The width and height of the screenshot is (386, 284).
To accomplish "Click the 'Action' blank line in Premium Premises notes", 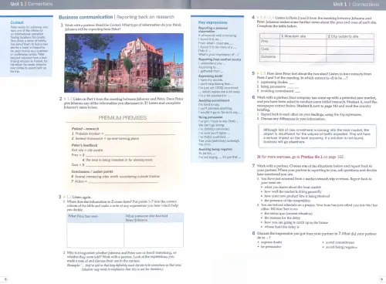I will [x=123, y=181].
